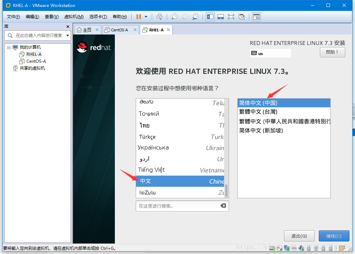Select IsiZulu in the language list
Screen dimensions: 355x254
click(180, 193)
